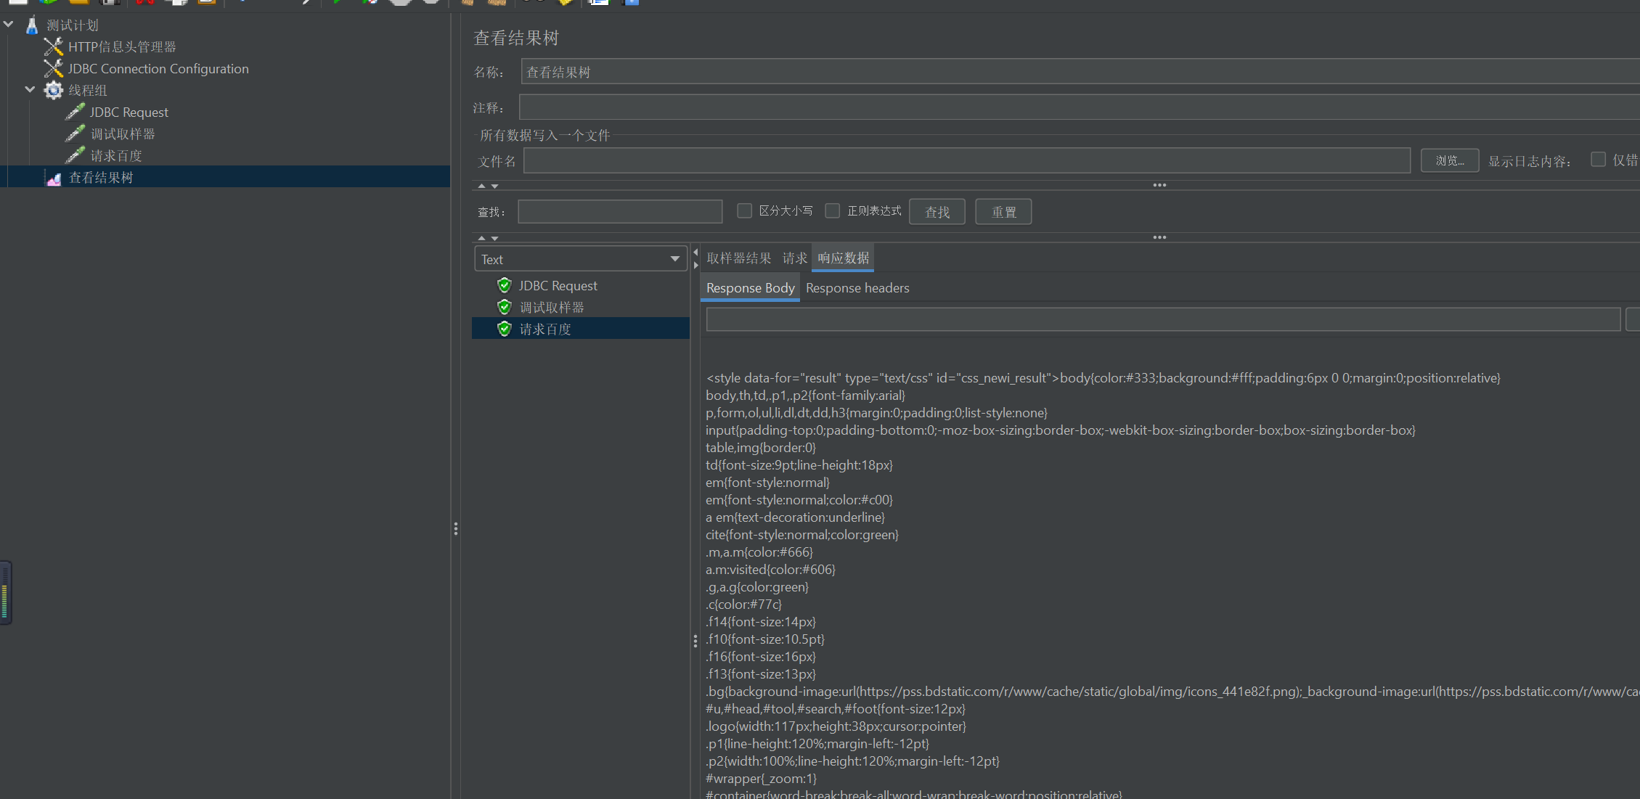Click green shield icon for 请求百度 result

coord(505,329)
